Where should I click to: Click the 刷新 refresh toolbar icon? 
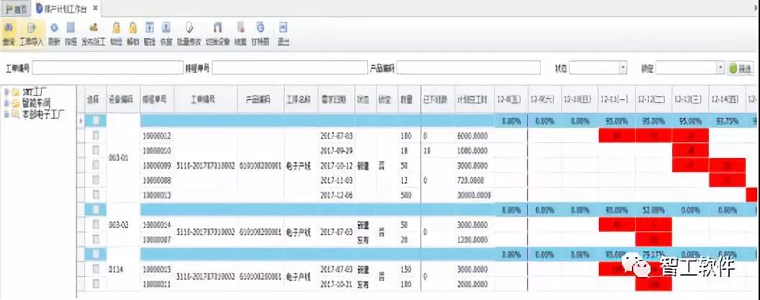tap(54, 32)
